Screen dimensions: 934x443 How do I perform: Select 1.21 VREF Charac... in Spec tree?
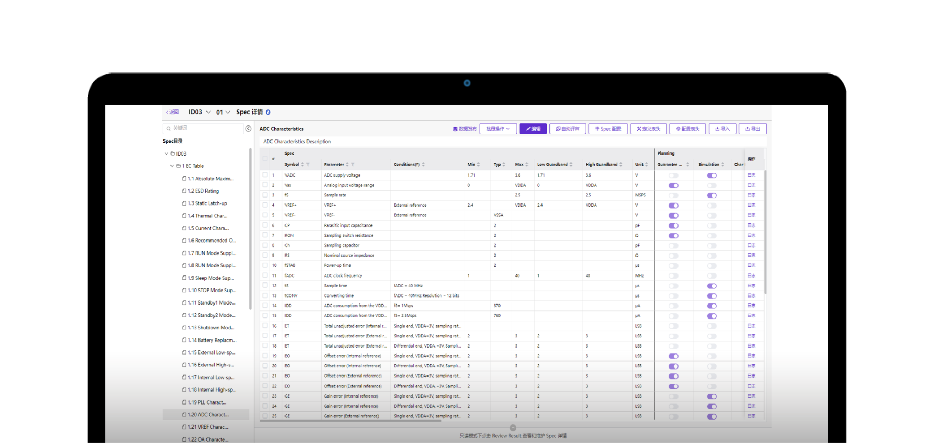208,427
